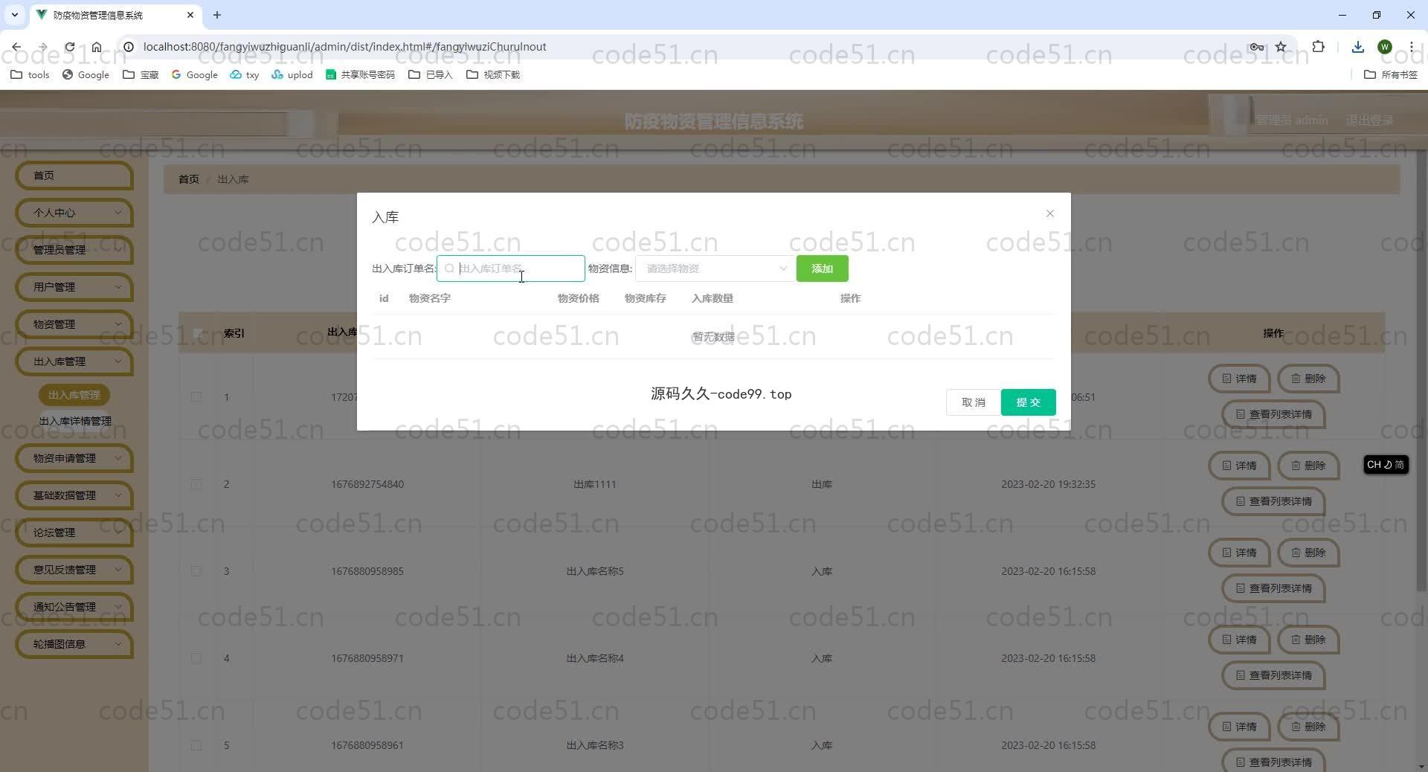Expand the 论坛管理 sidebar menu

(x=74, y=533)
